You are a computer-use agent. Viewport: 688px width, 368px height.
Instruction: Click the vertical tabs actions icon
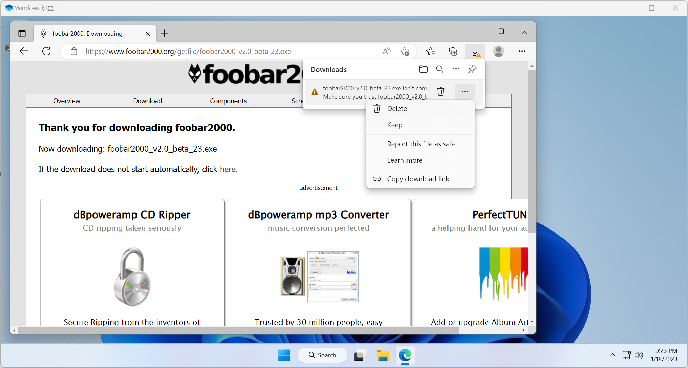pyautogui.click(x=22, y=34)
